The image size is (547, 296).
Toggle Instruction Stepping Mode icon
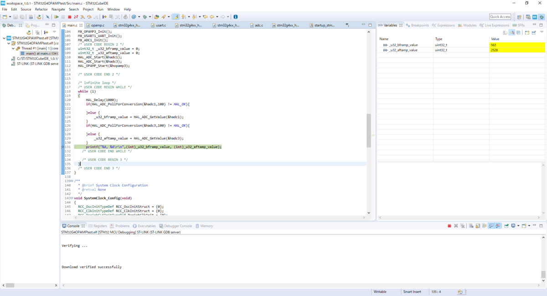[104, 17]
